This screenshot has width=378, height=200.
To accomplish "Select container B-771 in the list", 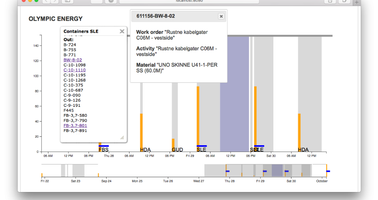I will (x=70, y=55).
